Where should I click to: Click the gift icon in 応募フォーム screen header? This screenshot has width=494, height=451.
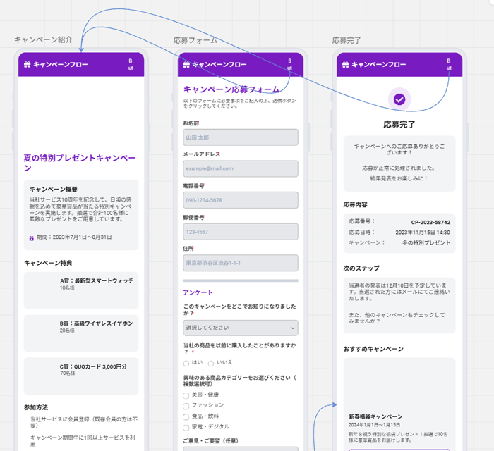[x=186, y=64]
